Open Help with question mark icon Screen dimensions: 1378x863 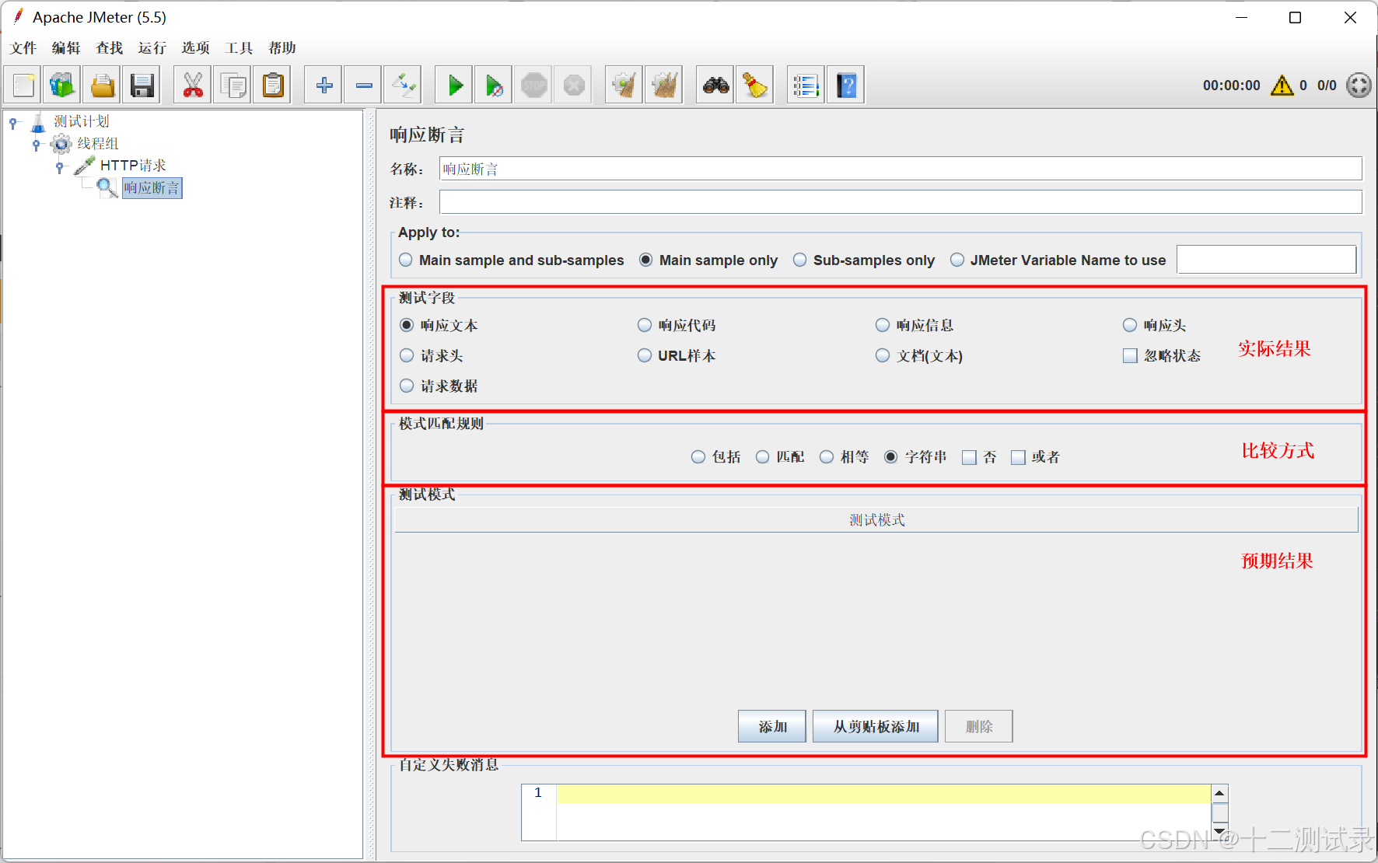846,85
